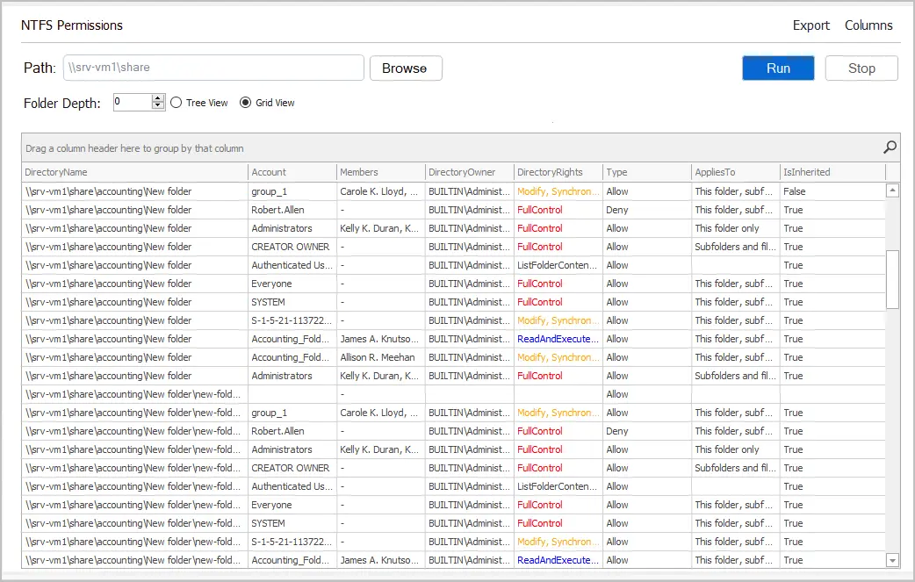This screenshot has width=915, height=582.
Task: Select 'Allison R. Meehan' members cell
Action: click(x=381, y=357)
